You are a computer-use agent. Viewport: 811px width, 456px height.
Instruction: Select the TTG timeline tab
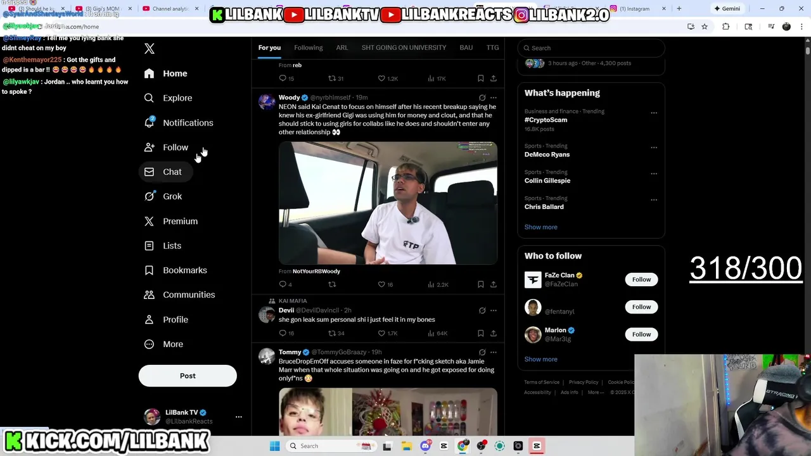click(492, 47)
